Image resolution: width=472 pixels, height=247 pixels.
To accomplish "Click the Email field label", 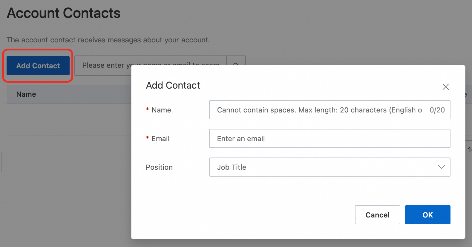I will [x=160, y=139].
